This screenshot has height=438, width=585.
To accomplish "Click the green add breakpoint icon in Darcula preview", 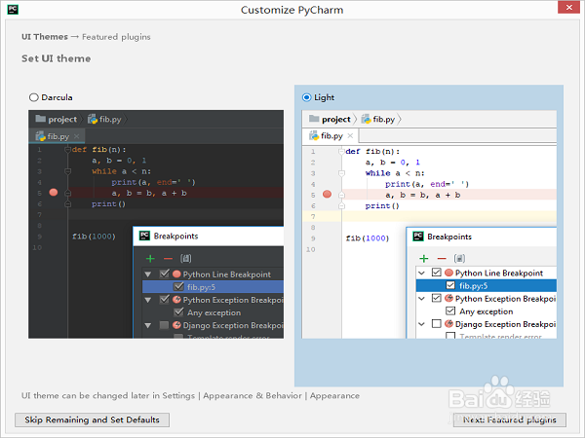I will pyautogui.click(x=150, y=259).
